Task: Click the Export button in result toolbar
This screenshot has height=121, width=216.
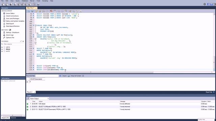Action: [x=64, y=76]
